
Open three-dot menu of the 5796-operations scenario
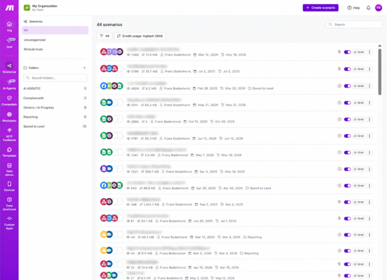coord(369,69)
